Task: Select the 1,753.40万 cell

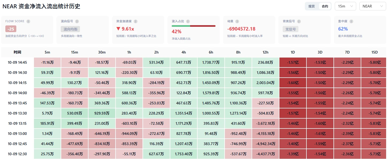Action: point(184,154)
